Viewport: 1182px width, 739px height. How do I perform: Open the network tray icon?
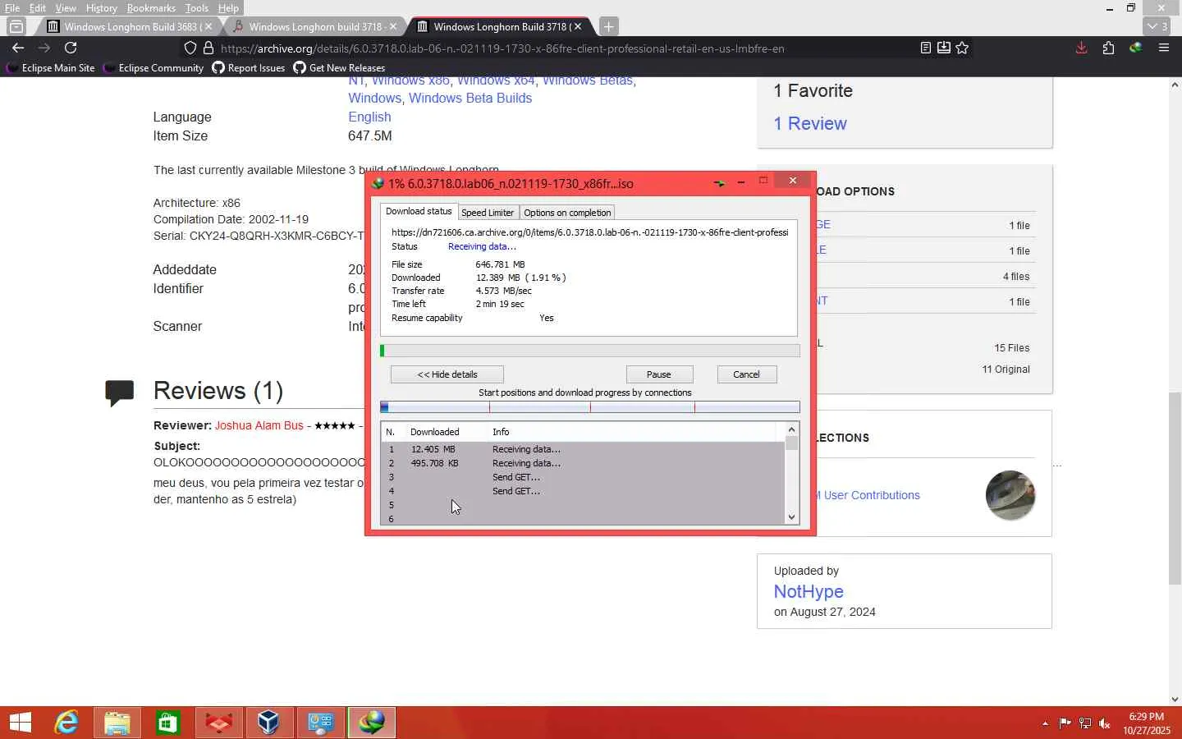coord(1085,723)
